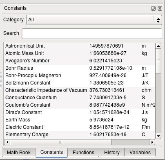The width and height of the screenshot is (165, 160).
Task: Show the Variables tab
Action: tap(140, 152)
